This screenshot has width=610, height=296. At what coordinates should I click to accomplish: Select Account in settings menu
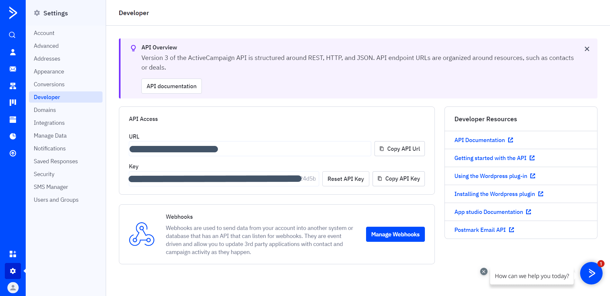[x=44, y=33]
